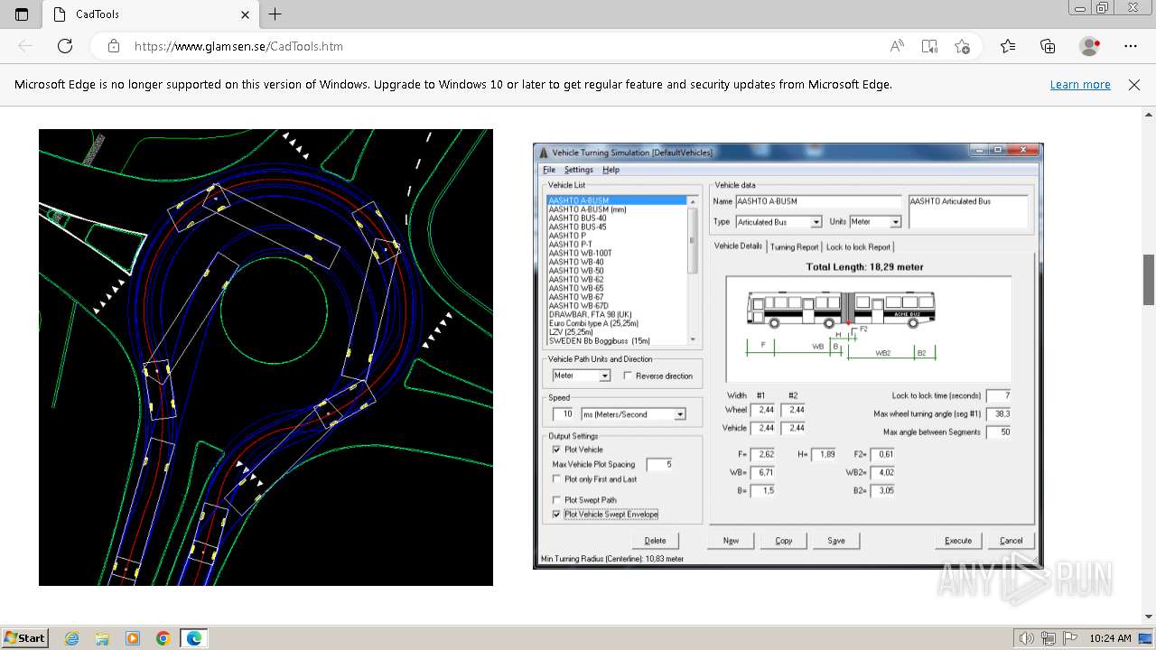Screen dimensions: 1156x650
Task: Click the Copy button
Action: point(784,541)
